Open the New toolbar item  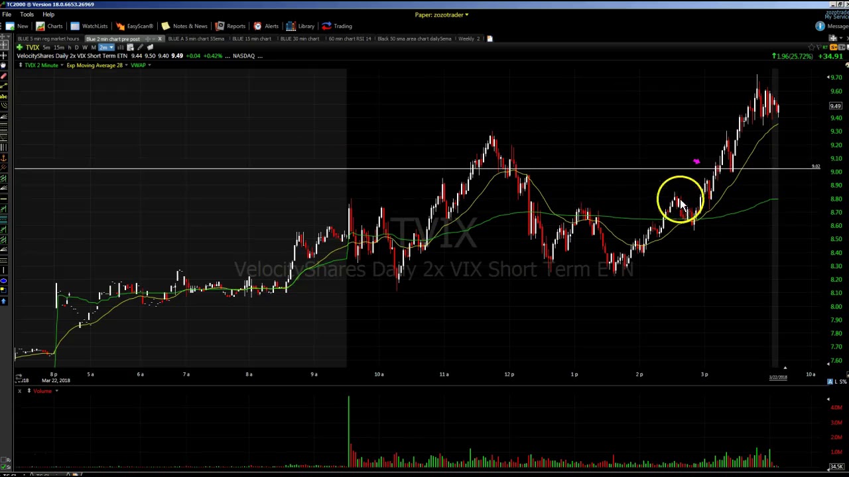click(17, 26)
